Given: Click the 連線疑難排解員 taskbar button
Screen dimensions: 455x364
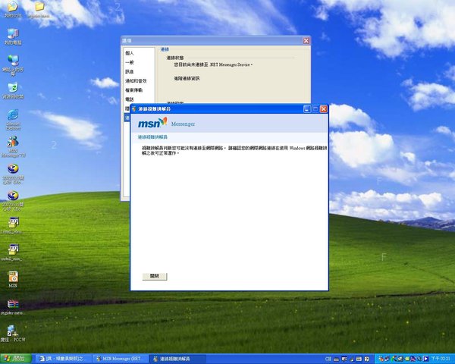Looking at the screenshot, I should pos(177,359).
